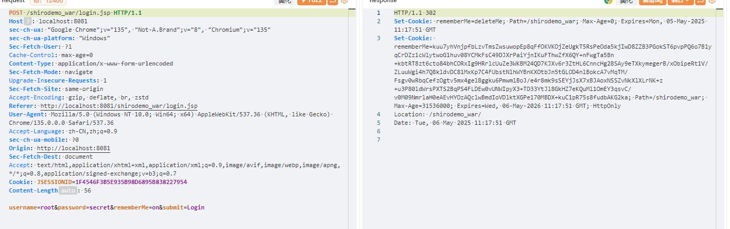This screenshot has width=730, height=229.
Task: Click the Host header value localhost:8081
Action: coord(62,21)
